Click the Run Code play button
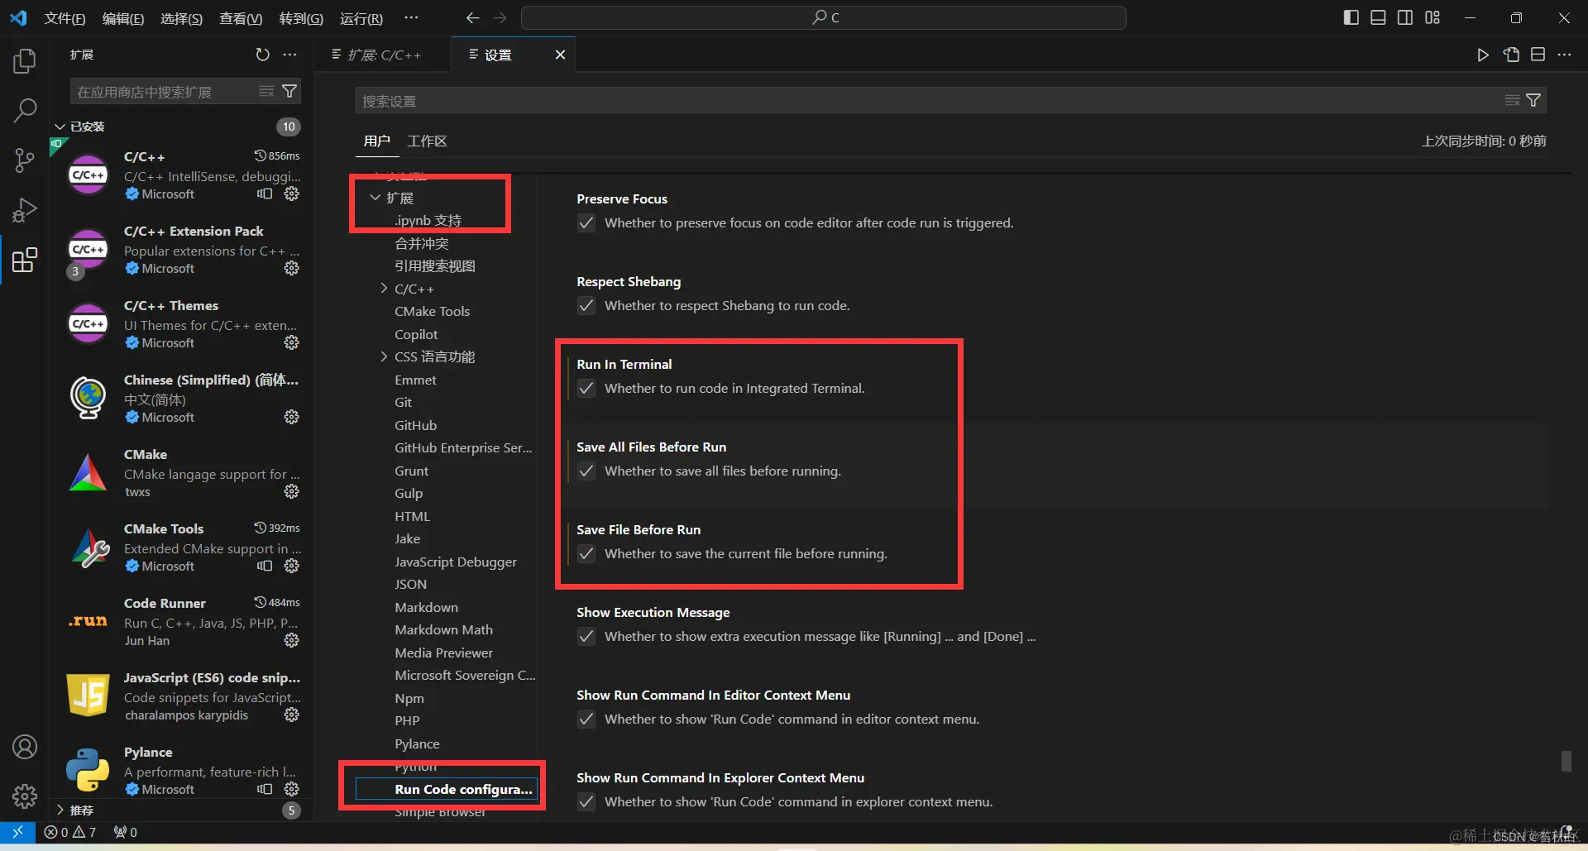Image resolution: width=1588 pixels, height=851 pixels. 1483,55
